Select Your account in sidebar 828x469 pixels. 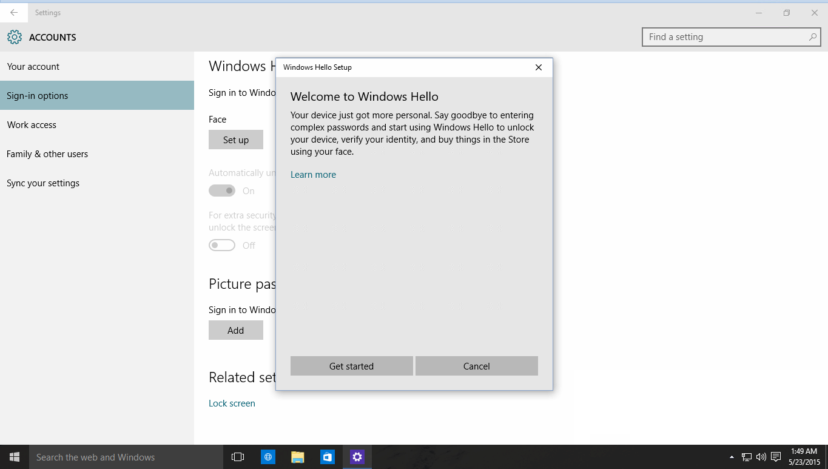(x=97, y=67)
